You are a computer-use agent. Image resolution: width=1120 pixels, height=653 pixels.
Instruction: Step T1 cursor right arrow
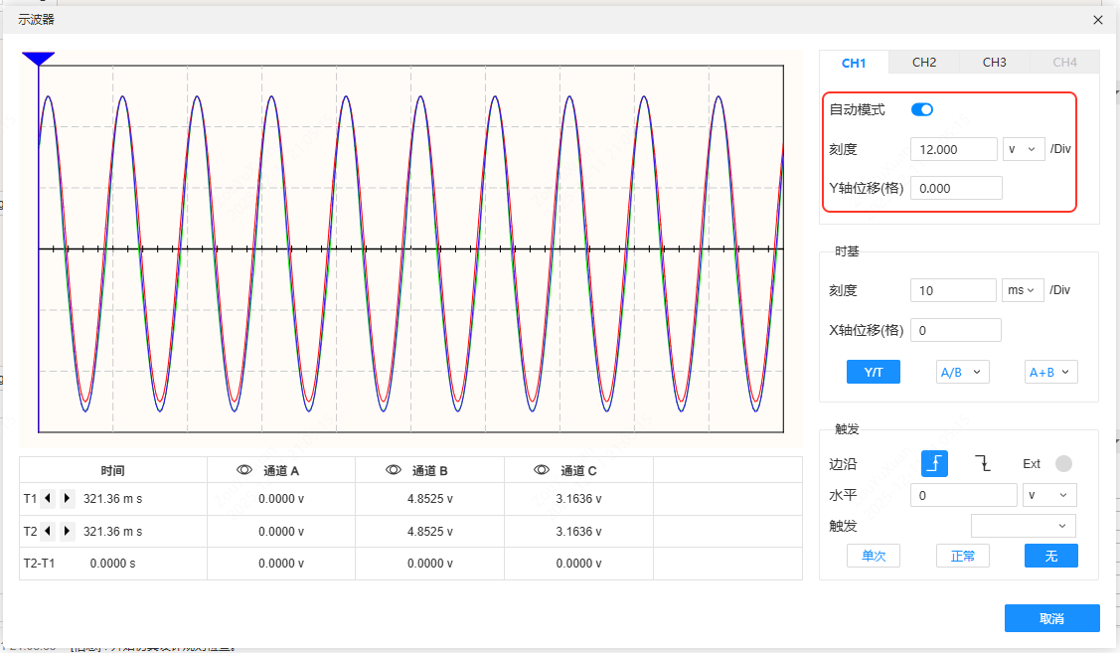pos(67,499)
